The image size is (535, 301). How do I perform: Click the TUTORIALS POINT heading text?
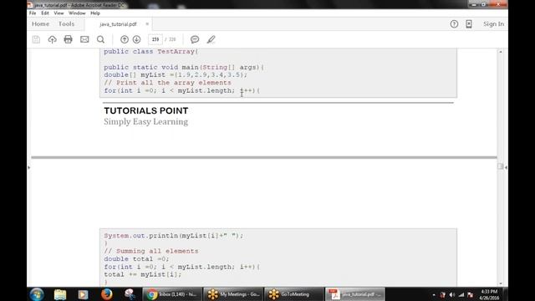[x=146, y=110]
